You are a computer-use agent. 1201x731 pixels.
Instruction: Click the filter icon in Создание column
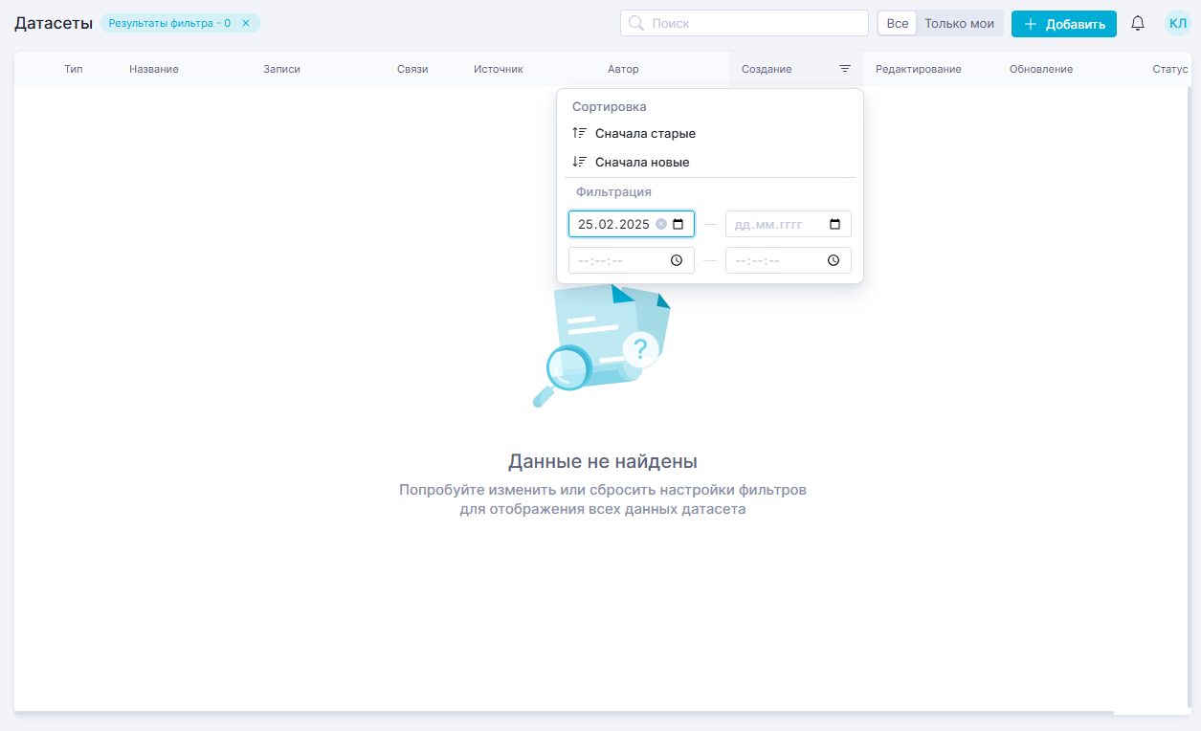pos(845,69)
